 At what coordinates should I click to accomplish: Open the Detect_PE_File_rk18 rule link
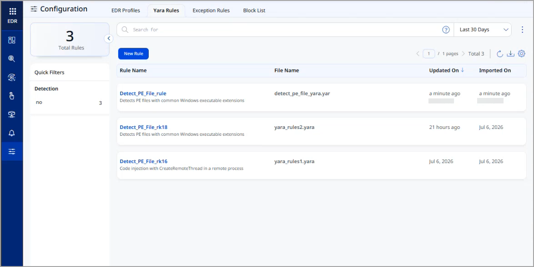(x=144, y=127)
